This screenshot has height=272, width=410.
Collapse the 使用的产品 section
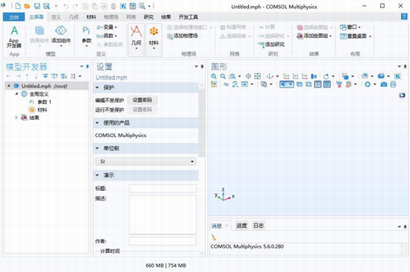[97, 122]
